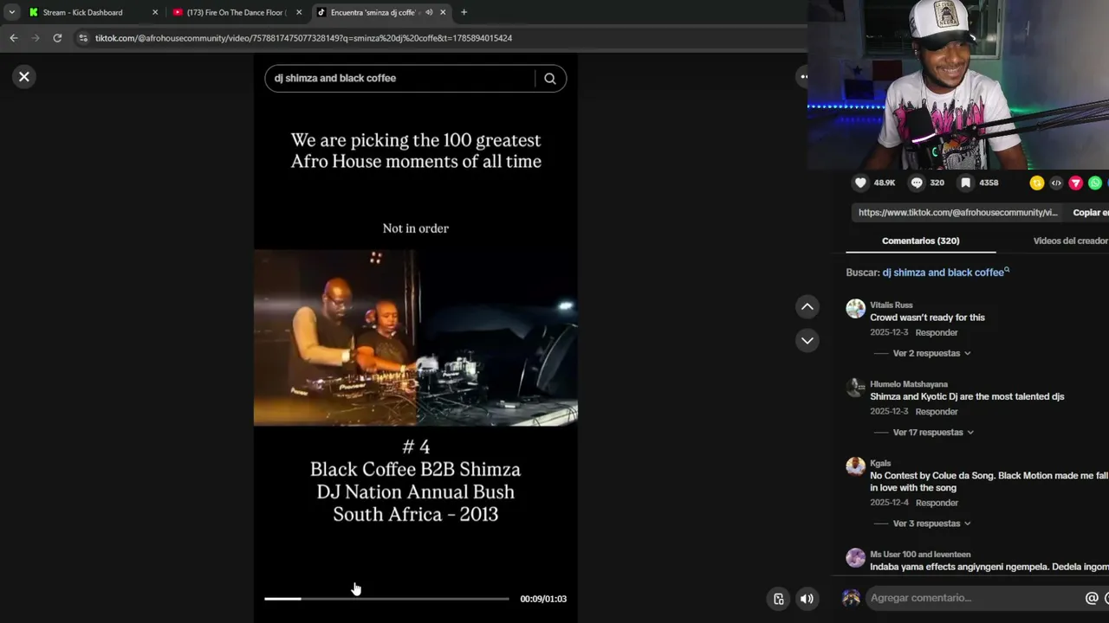The image size is (1109, 623).
Task: Open the more options icon beside the webcam overlay
Action: [804, 77]
